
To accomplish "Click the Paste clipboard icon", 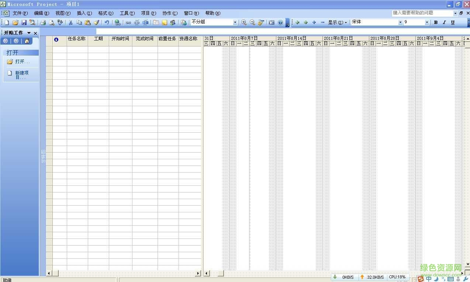I will pyautogui.click(x=88, y=22).
